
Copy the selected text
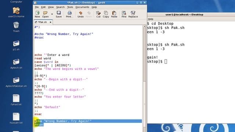pyautogui.click(x=106, y=14)
